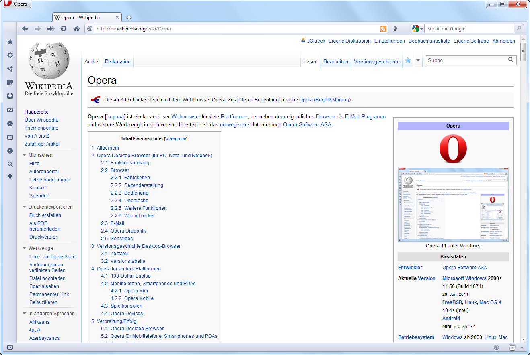Focus the Suche mit Google field

(x=469, y=29)
